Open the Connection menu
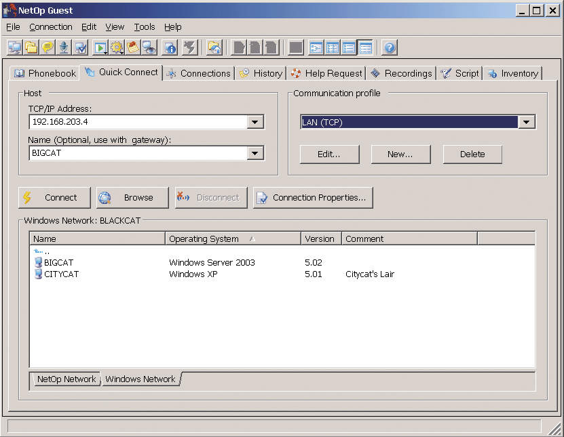 point(51,27)
